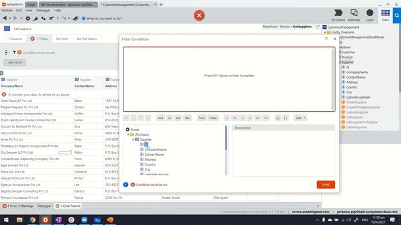The image size is (401, 225).
Task: Open OneNote from taskbar
Action: tap(58, 219)
